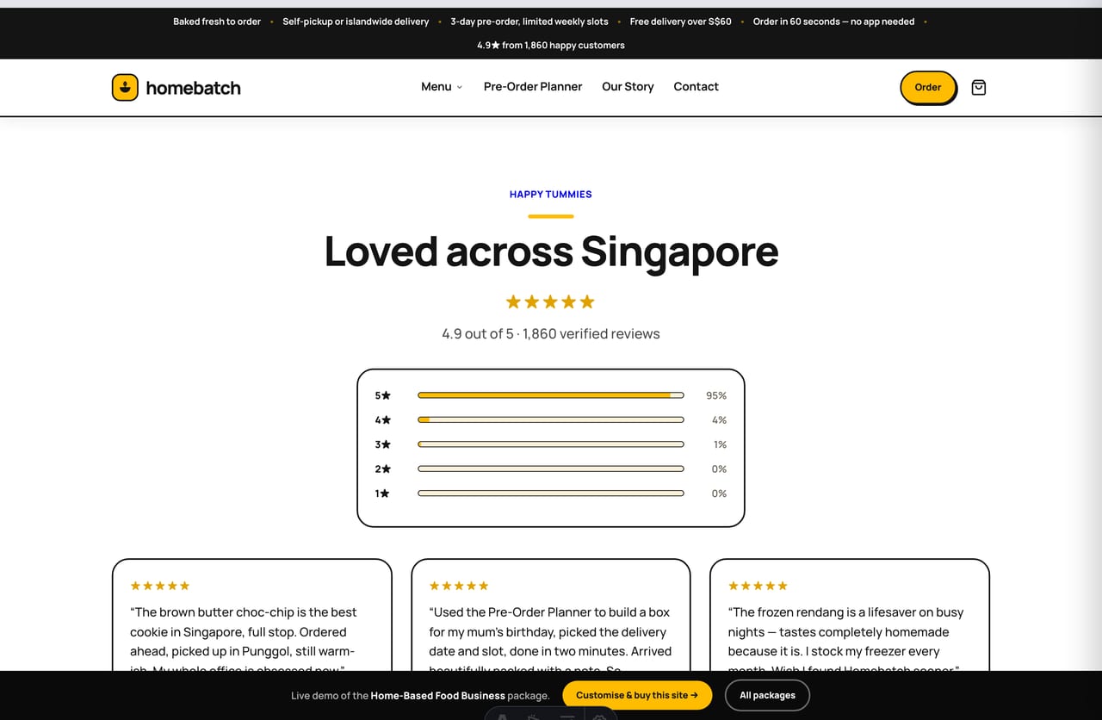1102x720 pixels.
Task: Click the 4.9 out of 5 reviews text
Action: point(551,333)
